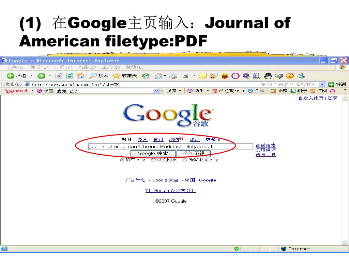This screenshot has width=349, height=261.
Task: Click the page vertical scrollbar up arrow
Action: [x=345, y=98]
